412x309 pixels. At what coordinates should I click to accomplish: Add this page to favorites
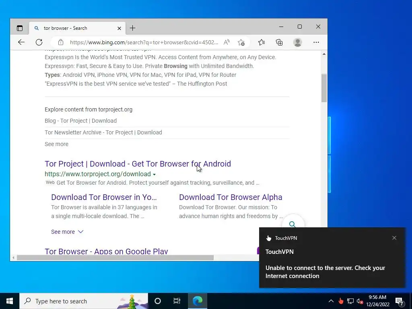241,42
